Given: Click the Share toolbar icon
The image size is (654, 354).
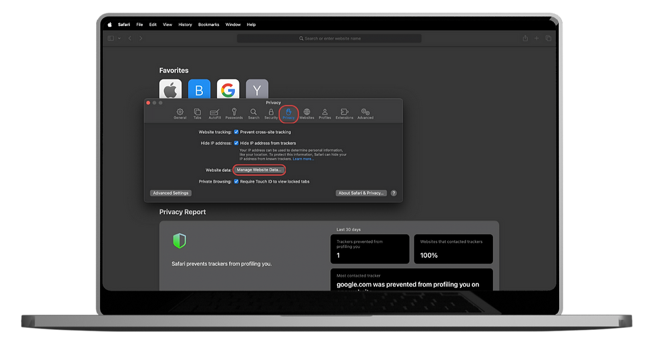Looking at the screenshot, I should (x=525, y=38).
